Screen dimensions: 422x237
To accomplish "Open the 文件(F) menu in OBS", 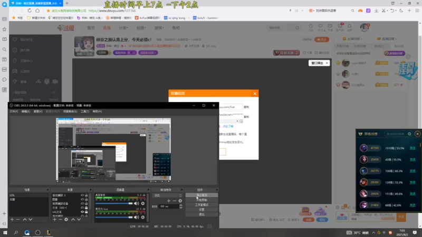I will click(14, 111).
